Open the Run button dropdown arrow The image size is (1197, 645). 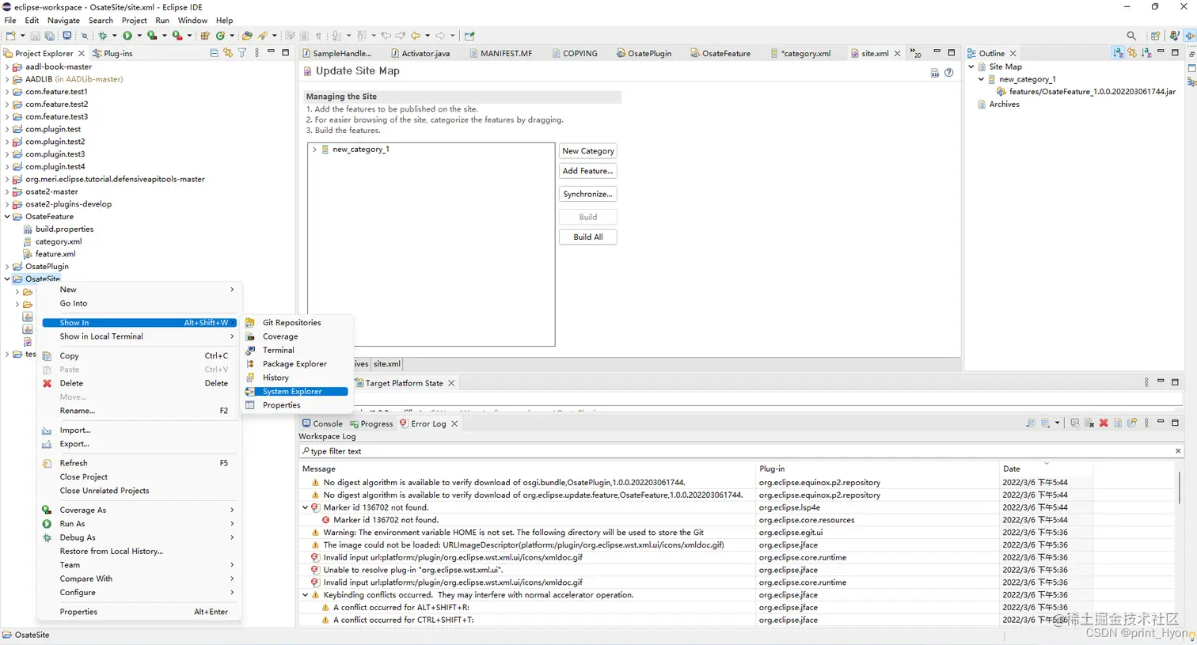pyautogui.click(x=139, y=36)
